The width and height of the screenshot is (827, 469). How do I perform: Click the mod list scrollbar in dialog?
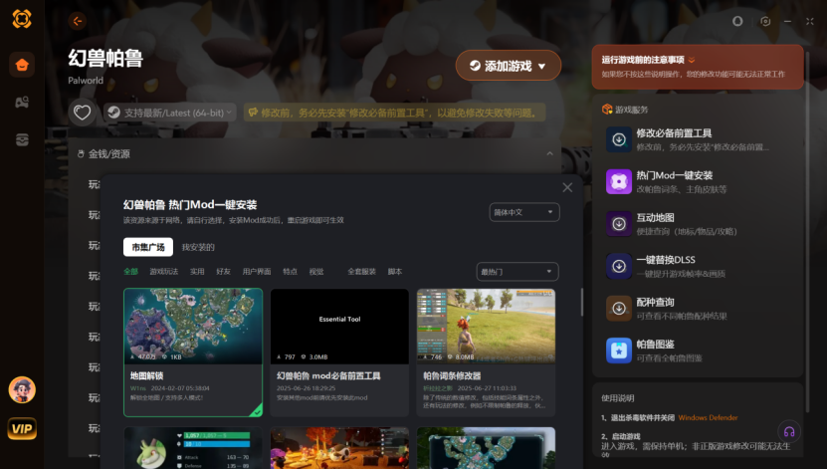(x=582, y=302)
